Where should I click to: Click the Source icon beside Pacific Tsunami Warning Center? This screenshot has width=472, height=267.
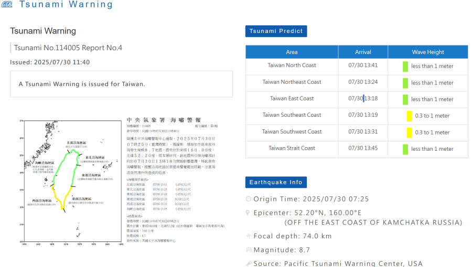point(249,263)
